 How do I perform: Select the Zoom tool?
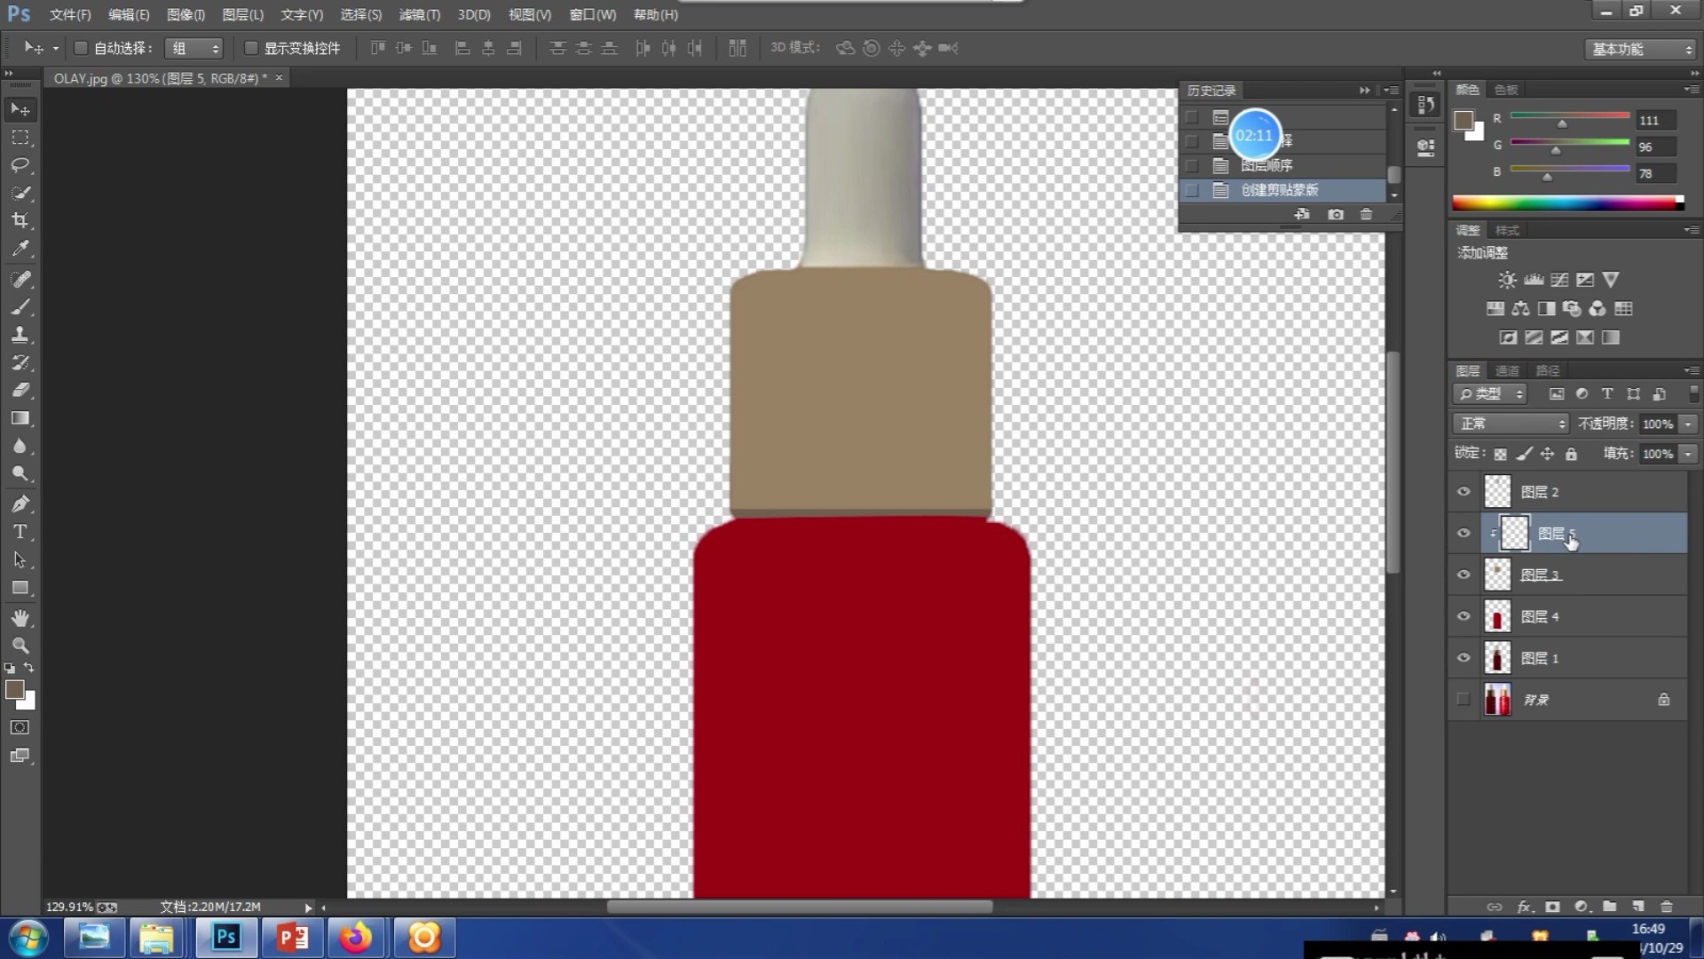(x=20, y=646)
